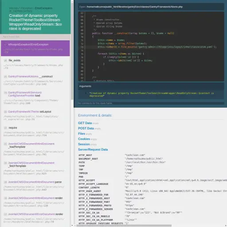Select the ConfigServiceProvider load frame
This screenshot has height=227, width=227.
coord(35,98)
